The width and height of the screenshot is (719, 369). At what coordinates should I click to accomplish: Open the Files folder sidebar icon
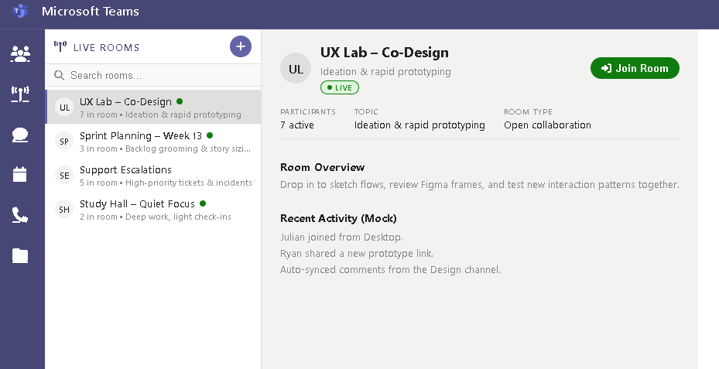[x=20, y=256]
